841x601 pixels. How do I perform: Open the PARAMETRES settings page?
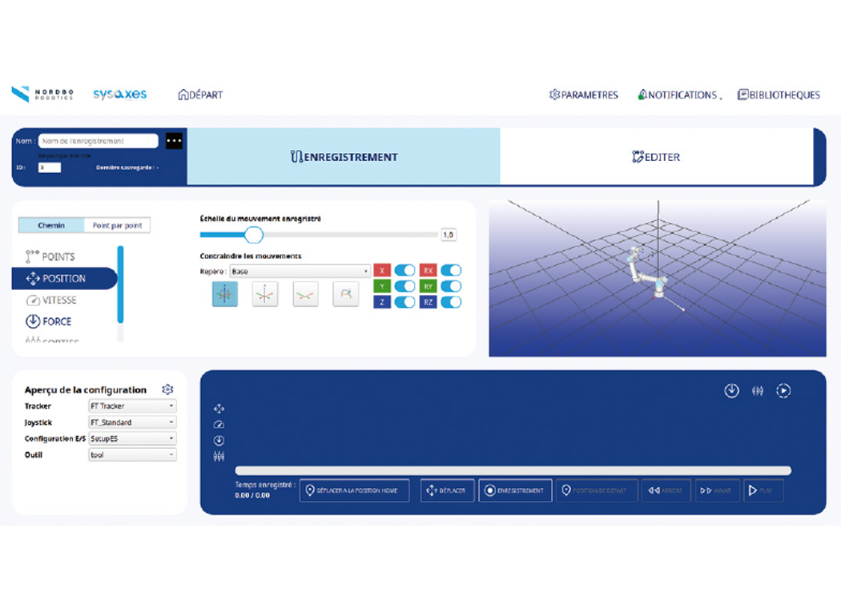coord(584,95)
